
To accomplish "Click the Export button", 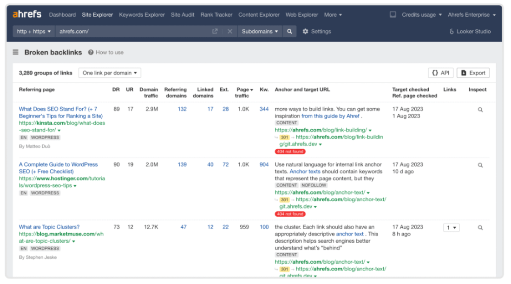I will 473,73.
